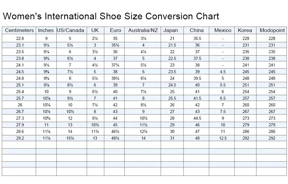Screen dimensions: 288x184
Task: Select the 12.5 cell in Mexico column
Action: point(223,138)
